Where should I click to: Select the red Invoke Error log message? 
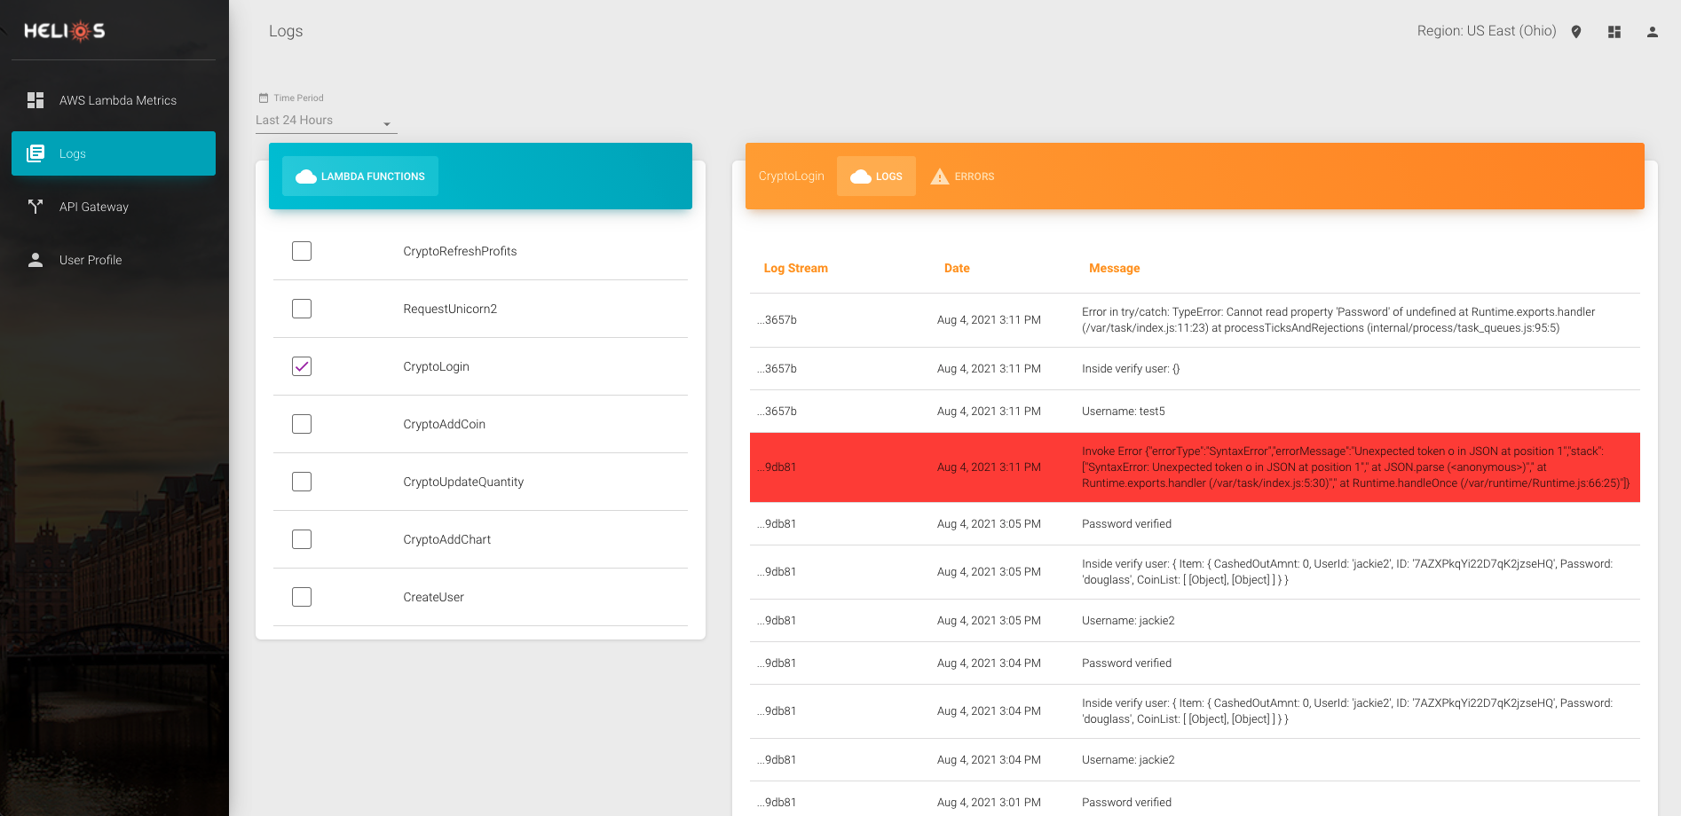[x=1355, y=467]
